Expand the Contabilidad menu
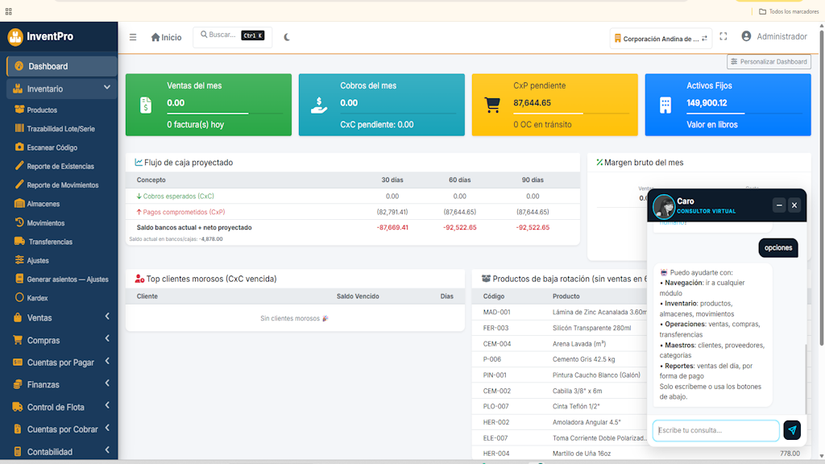This screenshot has width=825, height=464. coord(61,451)
